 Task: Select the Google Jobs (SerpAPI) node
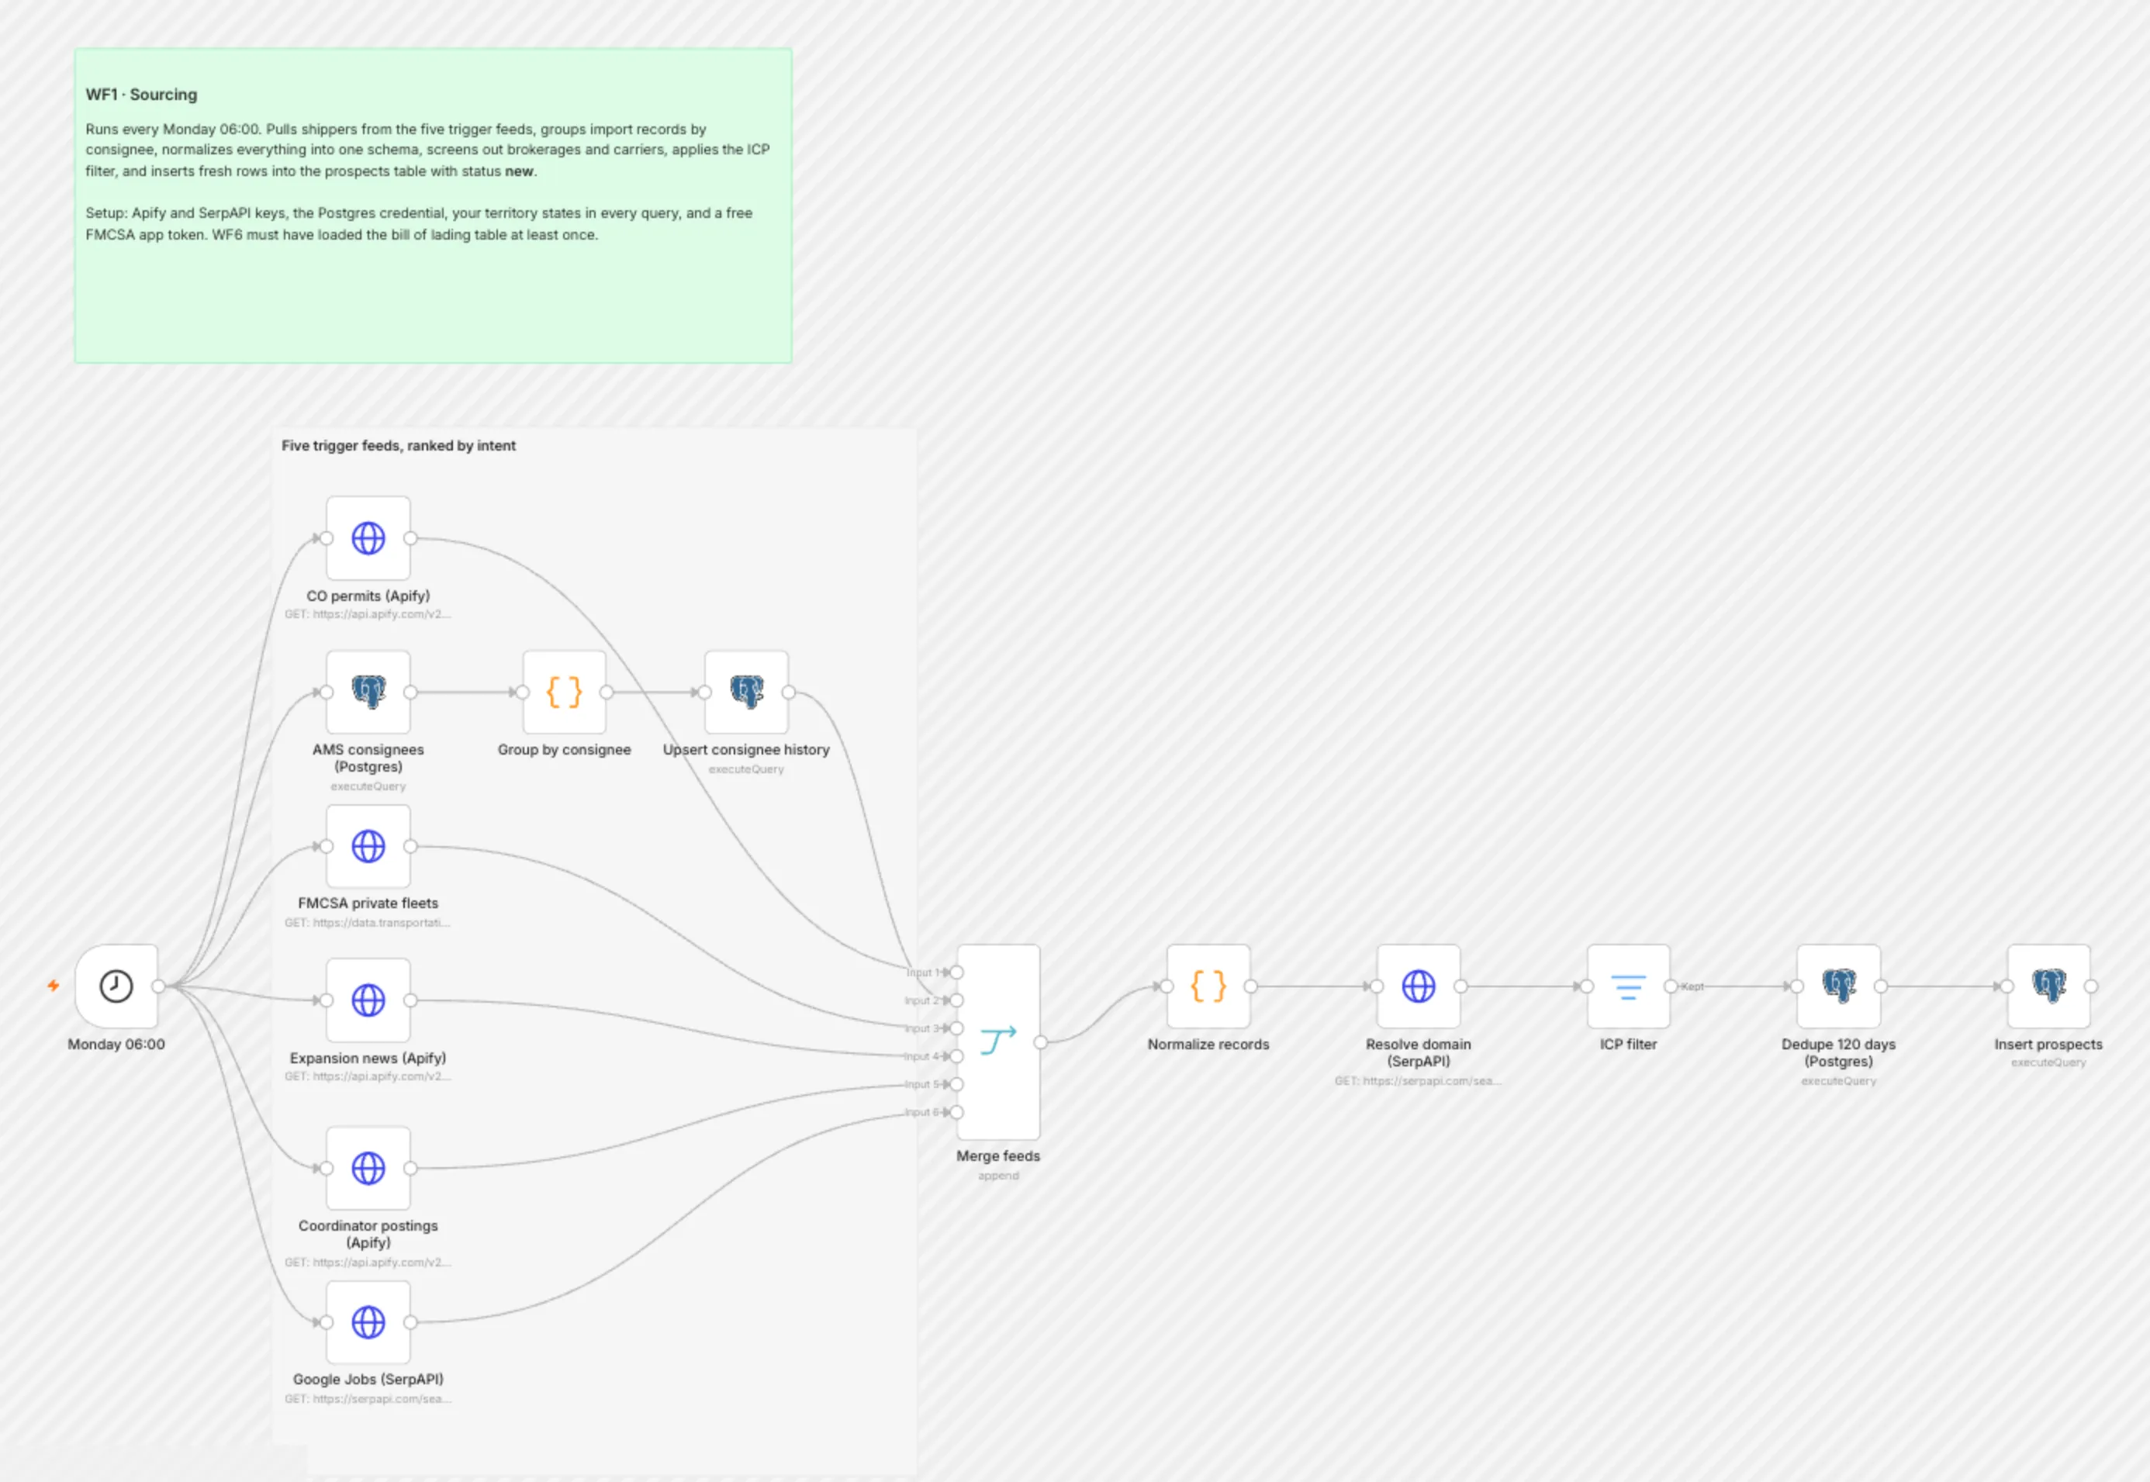pyautogui.click(x=368, y=1322)
